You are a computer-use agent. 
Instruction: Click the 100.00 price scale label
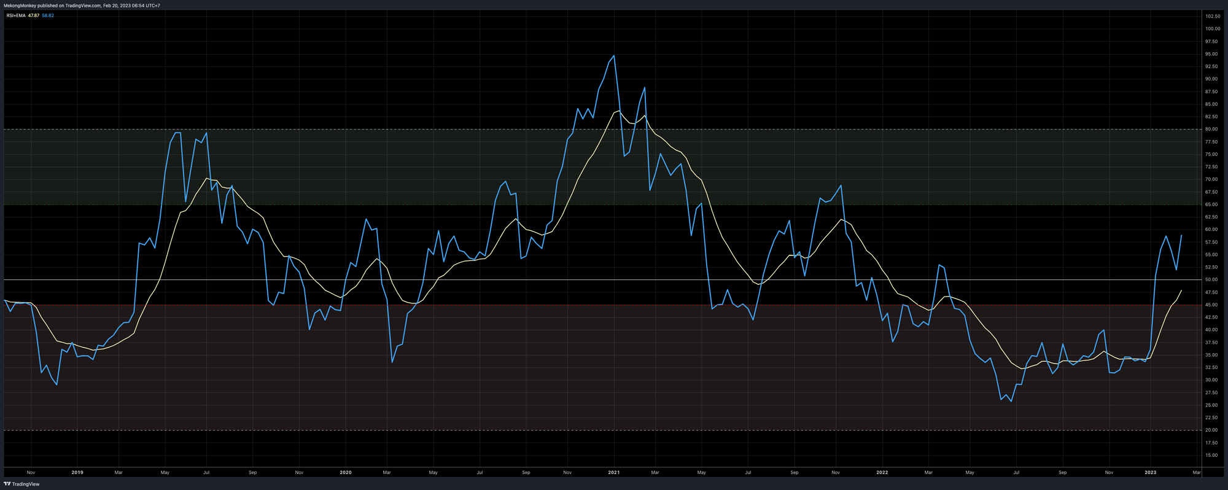tap(1213, 29)
